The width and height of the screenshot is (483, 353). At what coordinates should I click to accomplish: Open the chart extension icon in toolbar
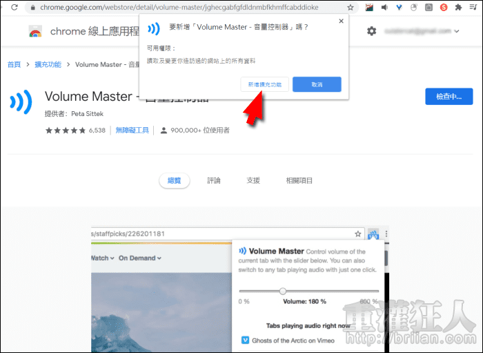[x=369, y=7]
